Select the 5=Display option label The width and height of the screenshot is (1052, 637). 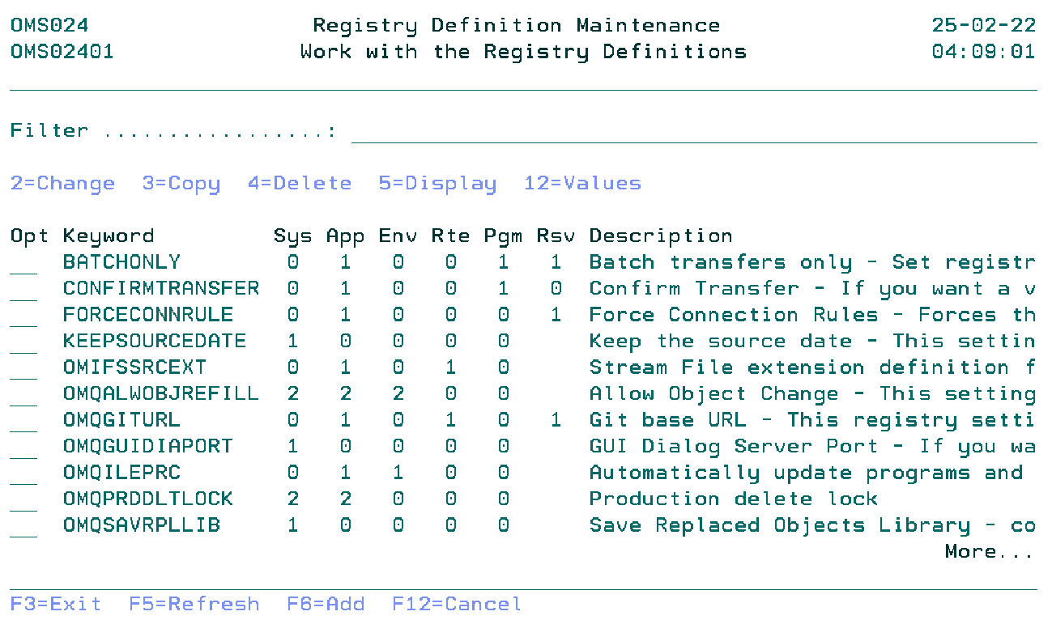click(x=437, y=184)
